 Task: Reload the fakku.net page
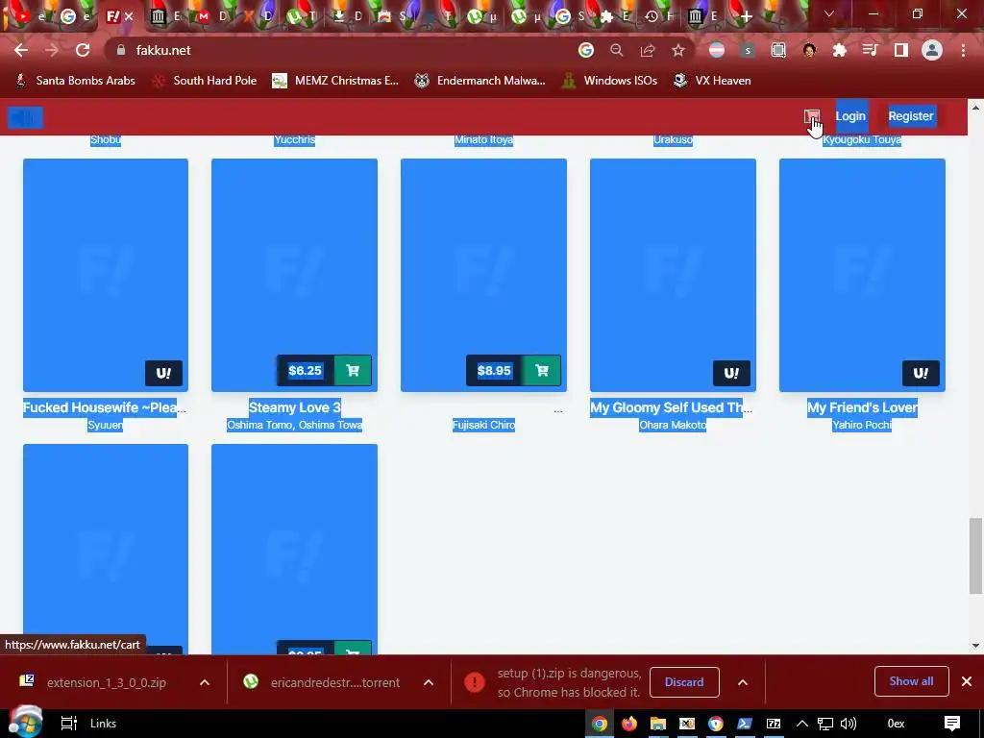coord(83,50)
